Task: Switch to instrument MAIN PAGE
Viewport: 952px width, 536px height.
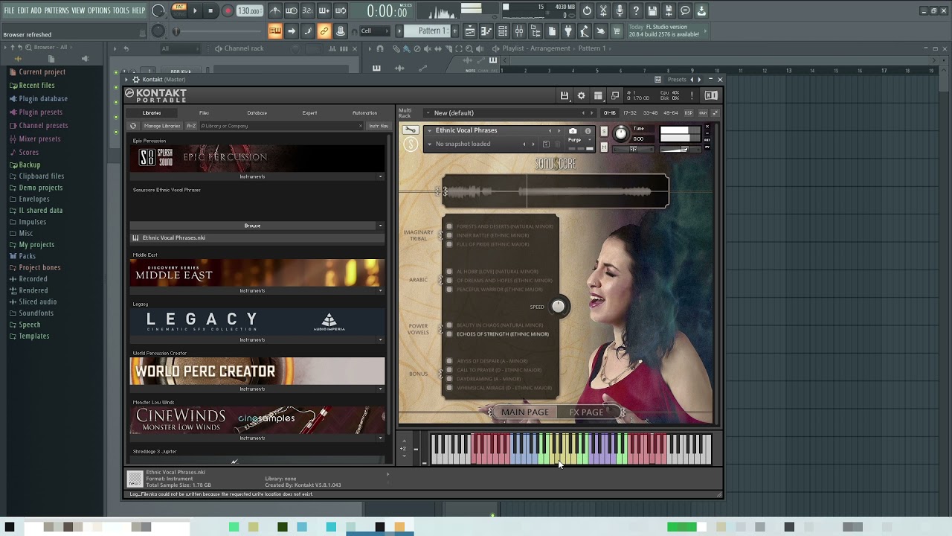Action: point(525,412)
